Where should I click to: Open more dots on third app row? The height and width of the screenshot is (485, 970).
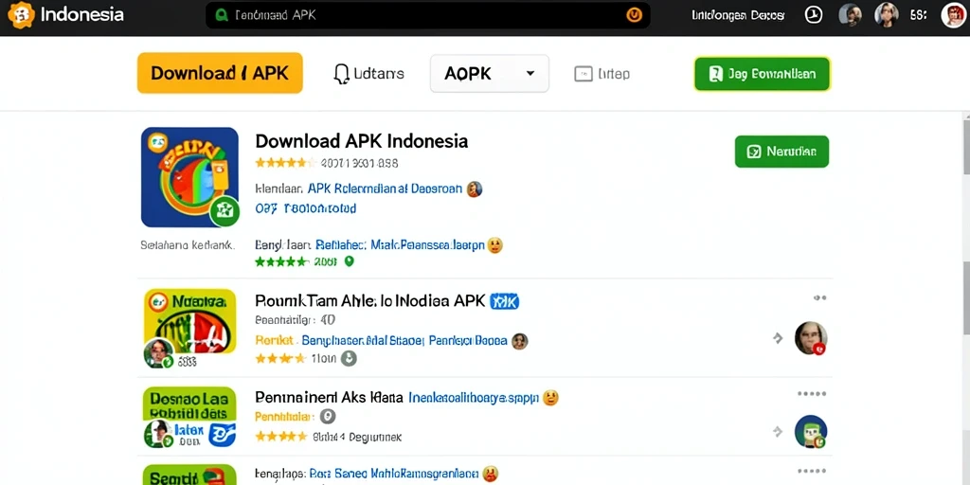click(812, 393)
